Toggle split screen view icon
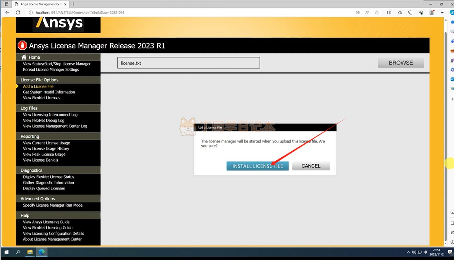 click(389, 12)
